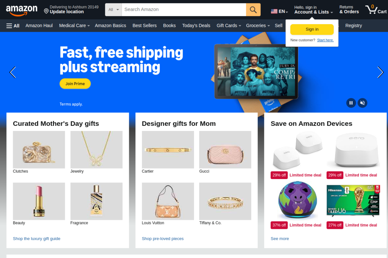
Task: Go to previous banner slide arrow
Action: [x=13, y=72]
